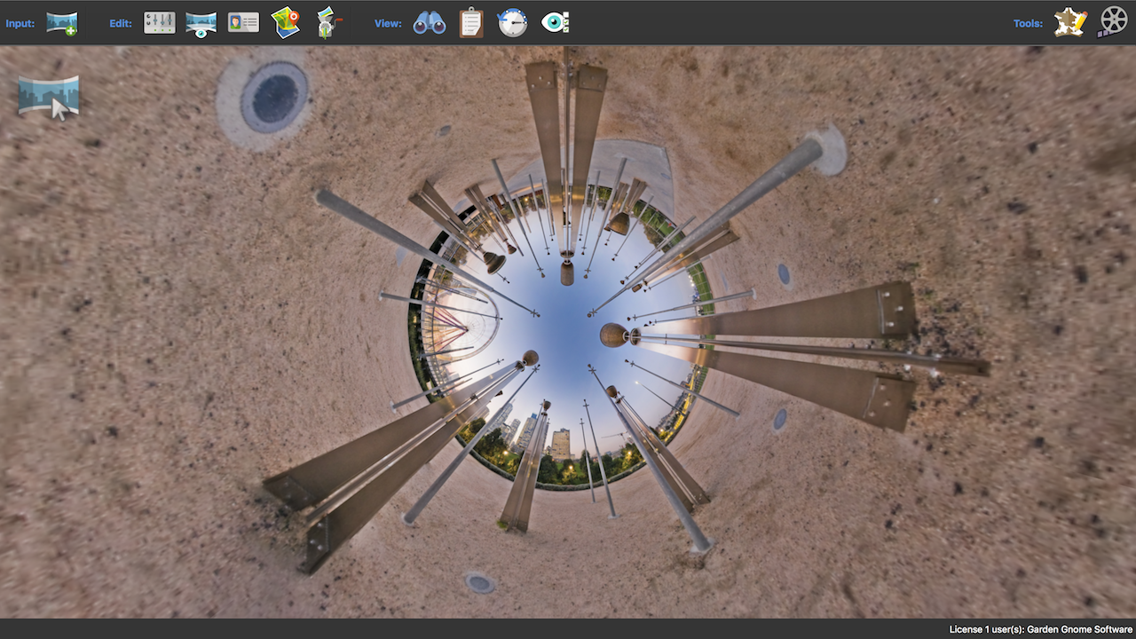Open the Skin Editor hide icon

[1070, 22]
